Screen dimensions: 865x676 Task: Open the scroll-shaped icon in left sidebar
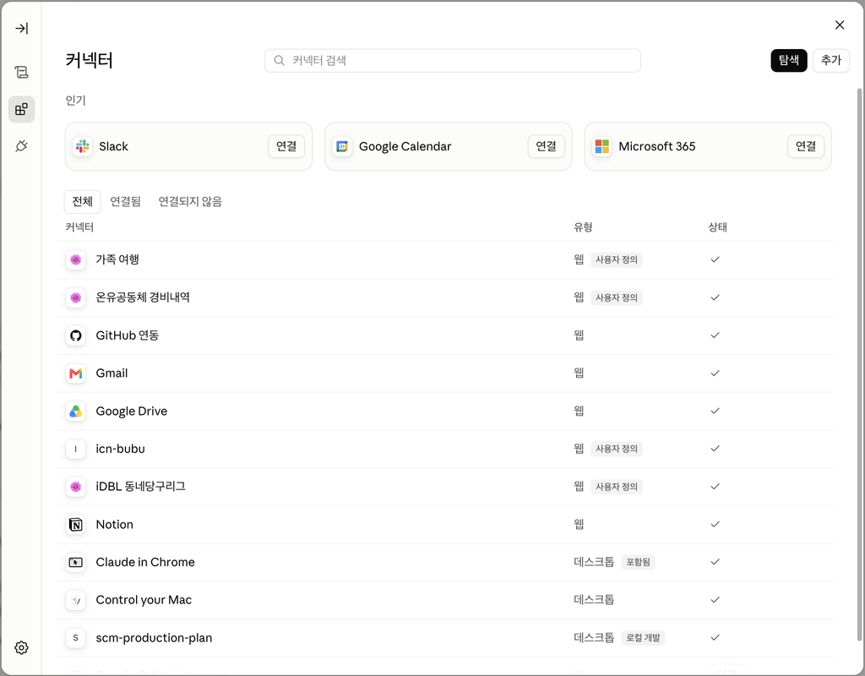pyautogui.click(x=21, y=72)
